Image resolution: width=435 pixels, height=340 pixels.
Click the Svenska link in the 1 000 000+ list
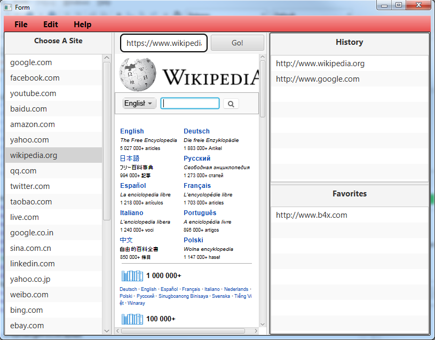pos(221,296)
